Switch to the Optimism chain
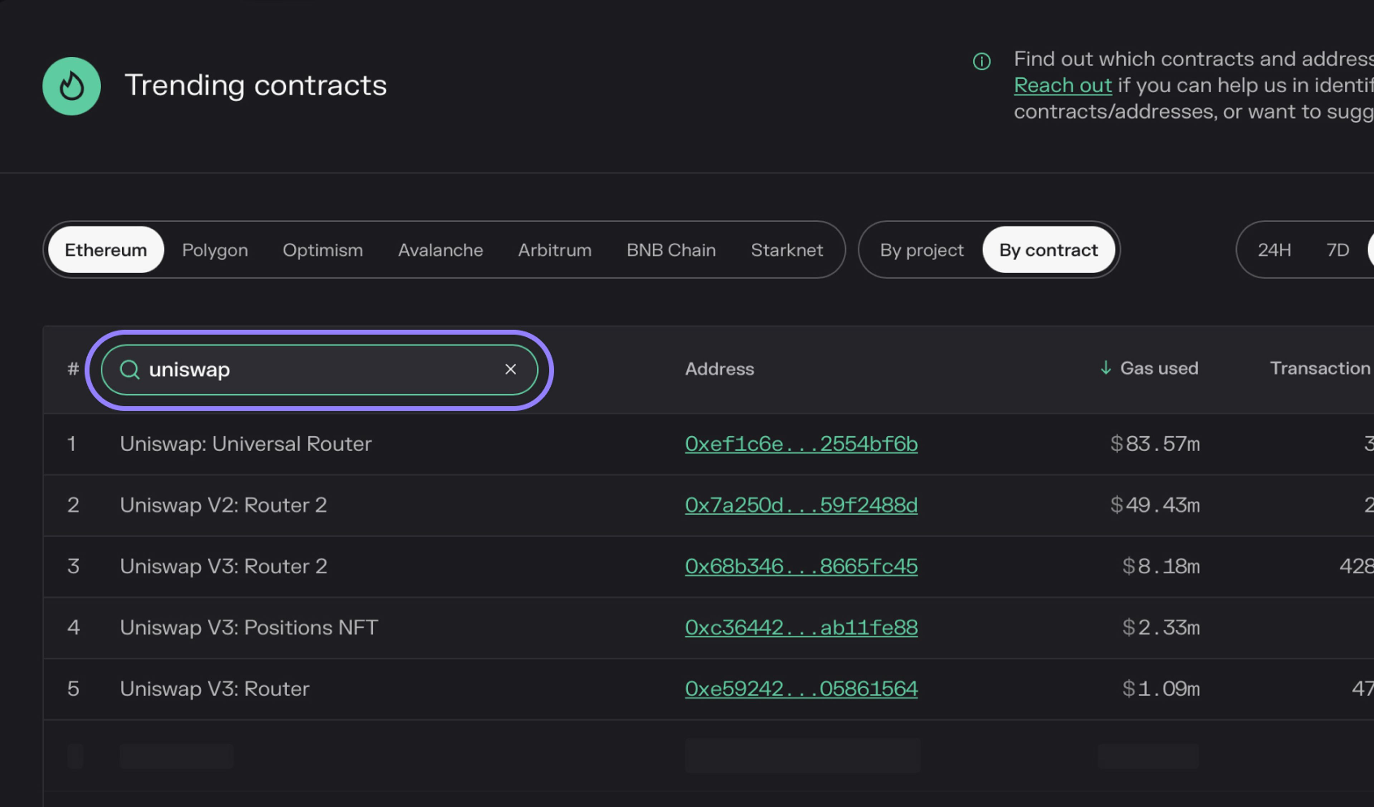Image resolution: width=1374 pixels, height=807 pixels. point(322,250)
